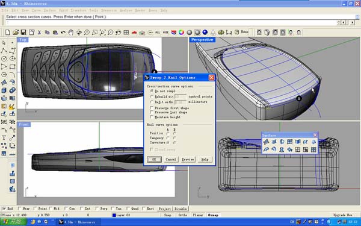361x226 pixels.
Task: Click the Undo arrow icon
Action: point(63,33)
